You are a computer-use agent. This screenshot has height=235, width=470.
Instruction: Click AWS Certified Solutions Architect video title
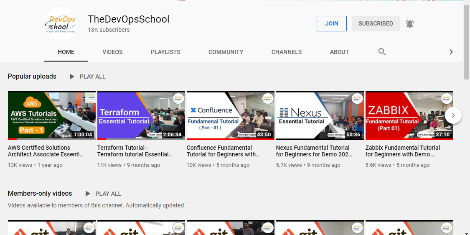46,151
